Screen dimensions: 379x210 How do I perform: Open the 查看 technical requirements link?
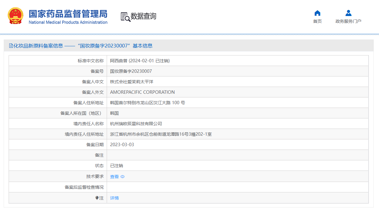click(x=114, y=177)
